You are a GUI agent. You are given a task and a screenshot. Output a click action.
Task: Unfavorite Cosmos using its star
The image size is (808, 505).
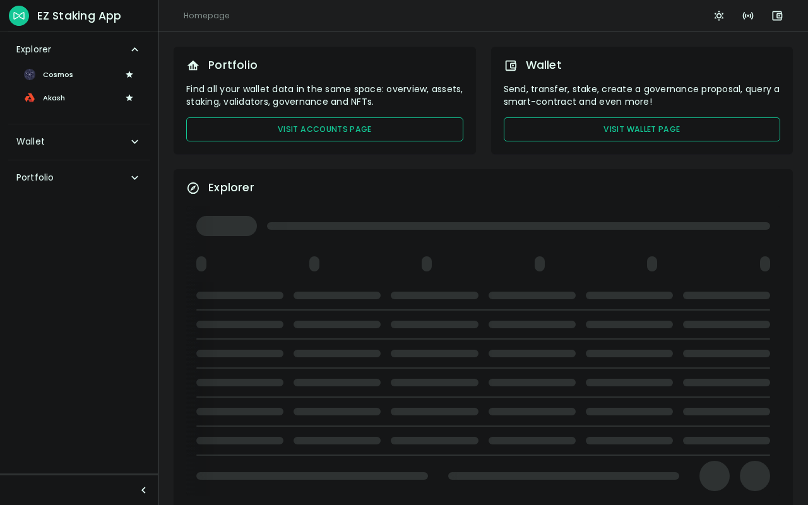[x=129, y=74]
